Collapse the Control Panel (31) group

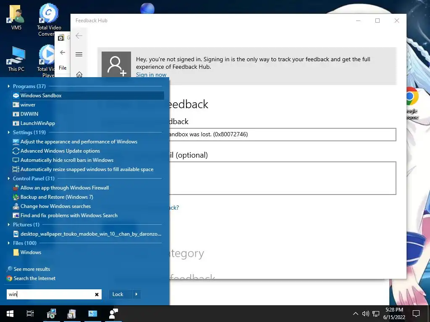[x=8, y=179]
